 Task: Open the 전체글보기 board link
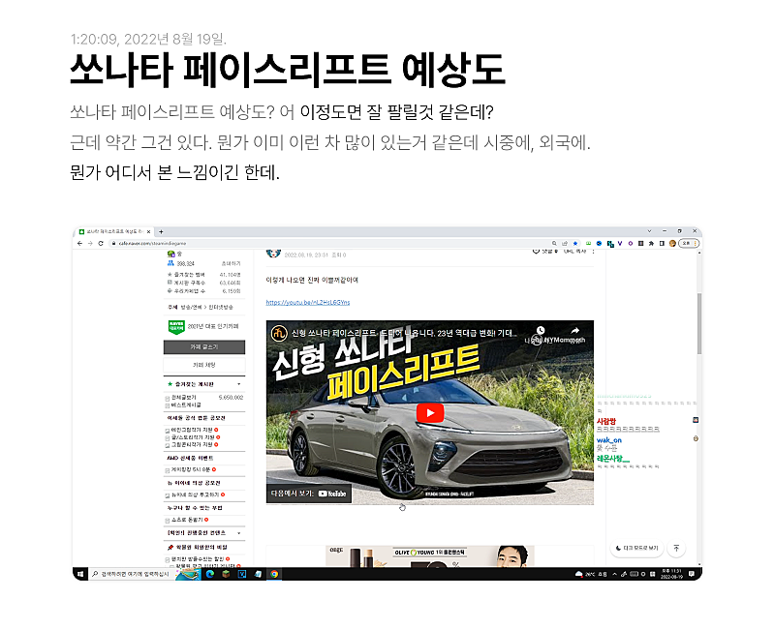pyautogui.click(x=184, y=398)
